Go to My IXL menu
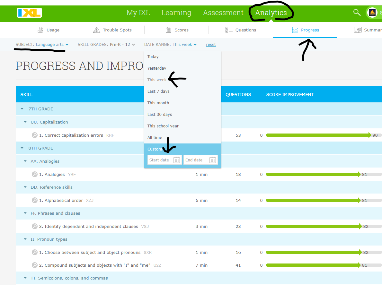The width and height of the screenshot is (382, 285). 138,13
